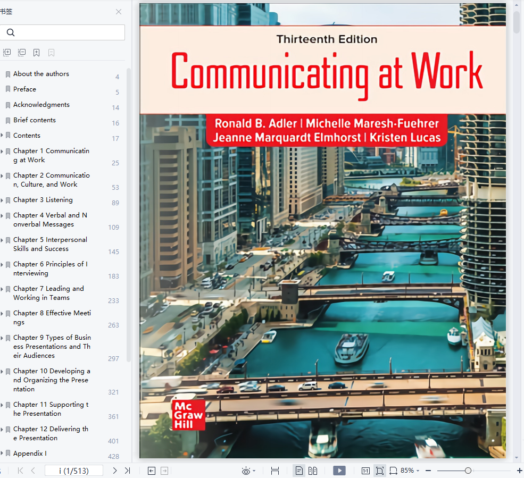524x478 pixels.
Task: Open the About the authors bookmark
Action: click(41, 74)
